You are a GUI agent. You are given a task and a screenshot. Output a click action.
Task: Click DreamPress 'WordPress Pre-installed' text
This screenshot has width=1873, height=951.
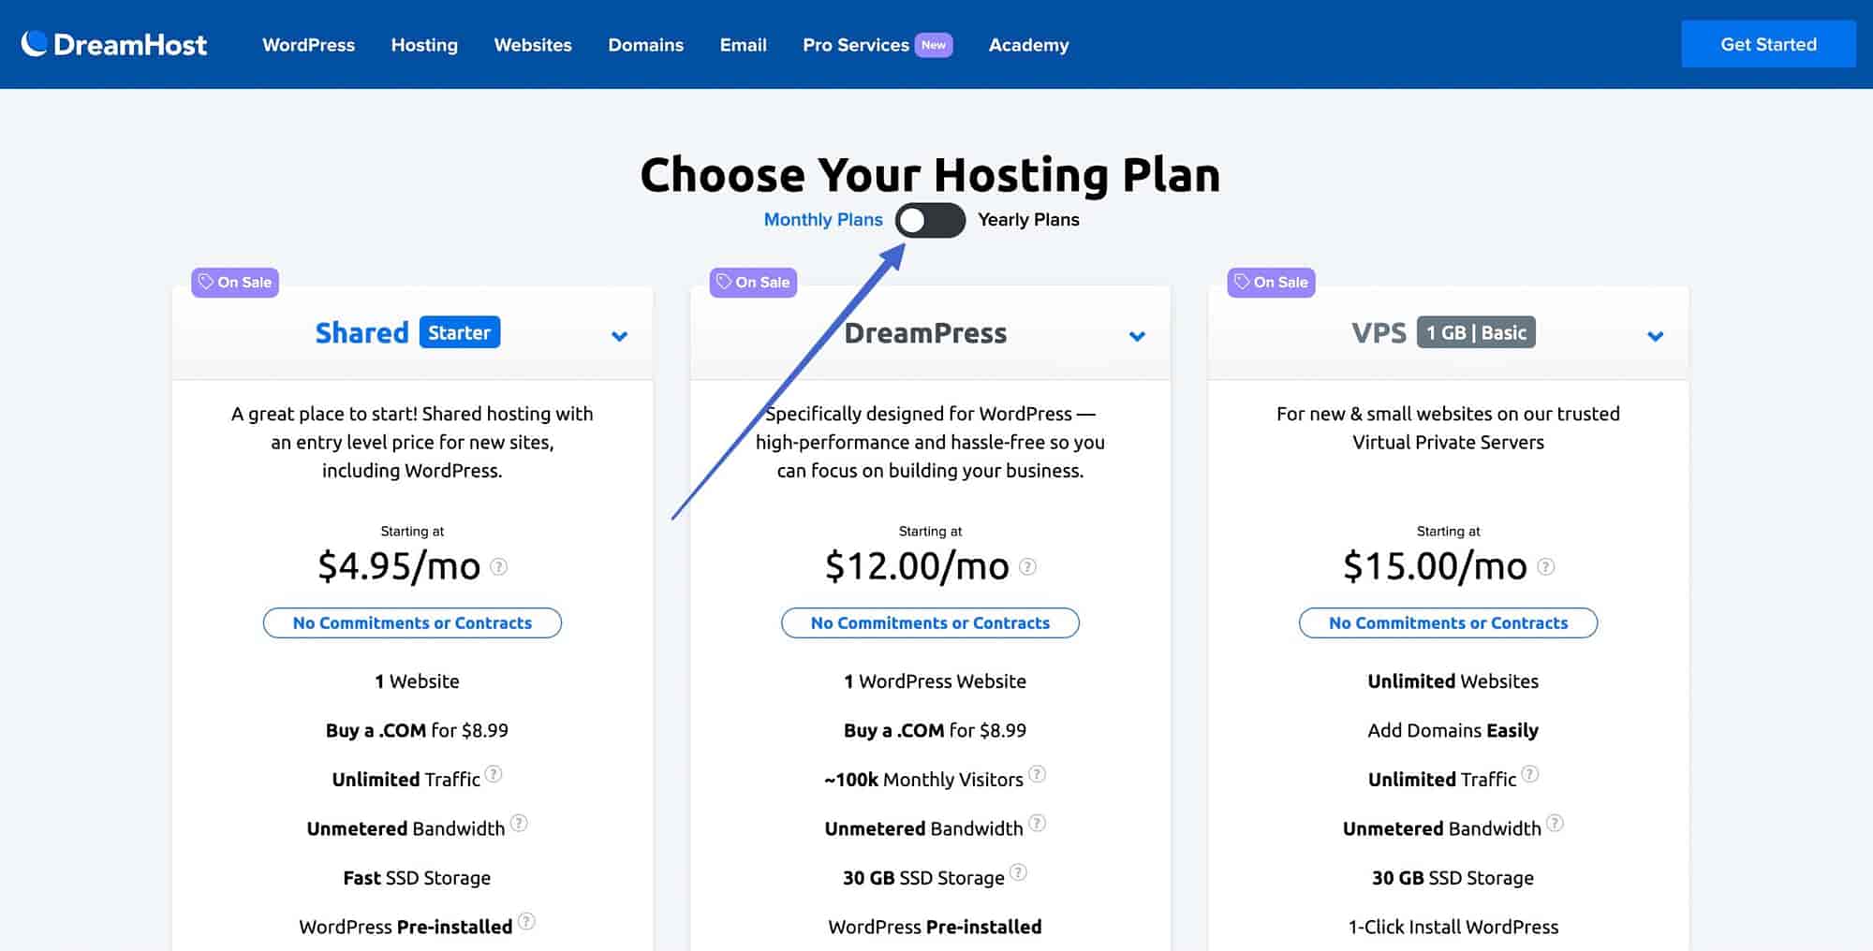(935, 927)
